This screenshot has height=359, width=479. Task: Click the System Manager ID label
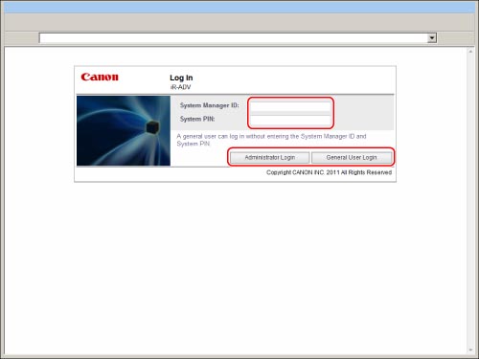tap(209, 105)
